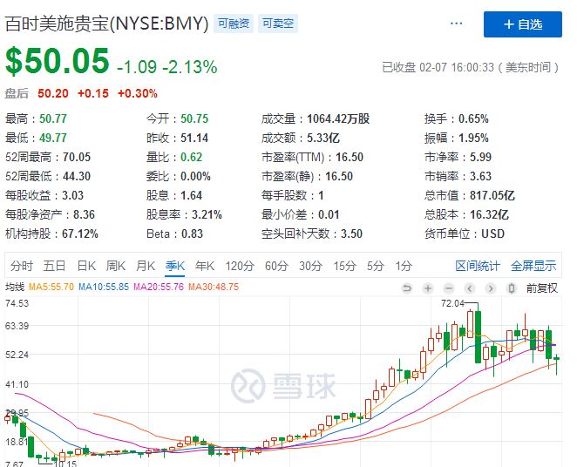This screenshot has height=467, width=577.
Task: Open 区间统计 interval statistics
Action: [x=478, y=266]
